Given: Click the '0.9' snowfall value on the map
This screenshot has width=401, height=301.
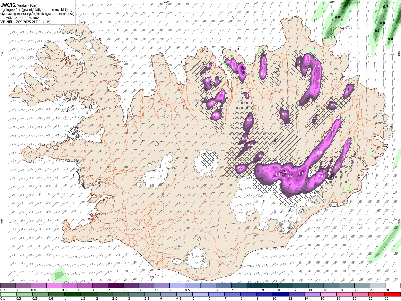Looking at the screenshot, I should tap(320, 177).
